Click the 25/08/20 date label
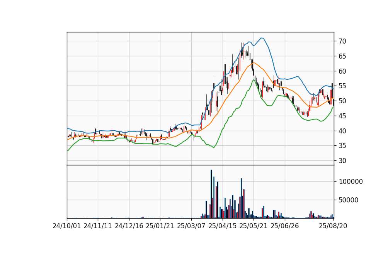 (333, 226)
